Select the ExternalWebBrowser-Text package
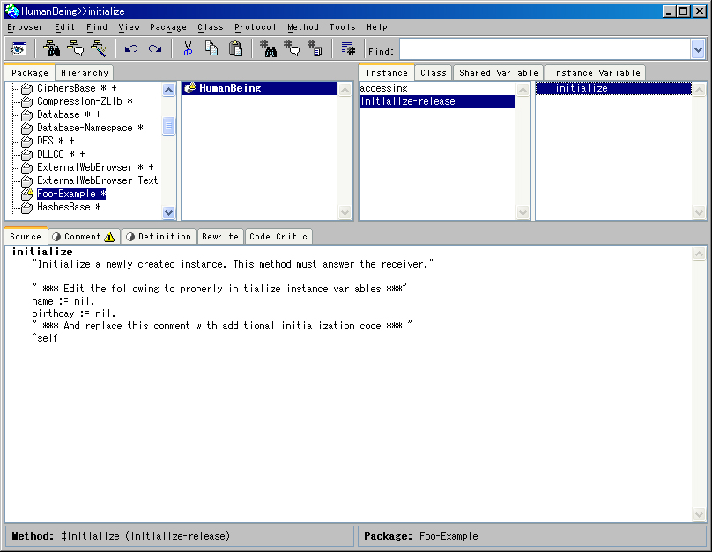This screenshot has width=712, height=552. (97, 180)
